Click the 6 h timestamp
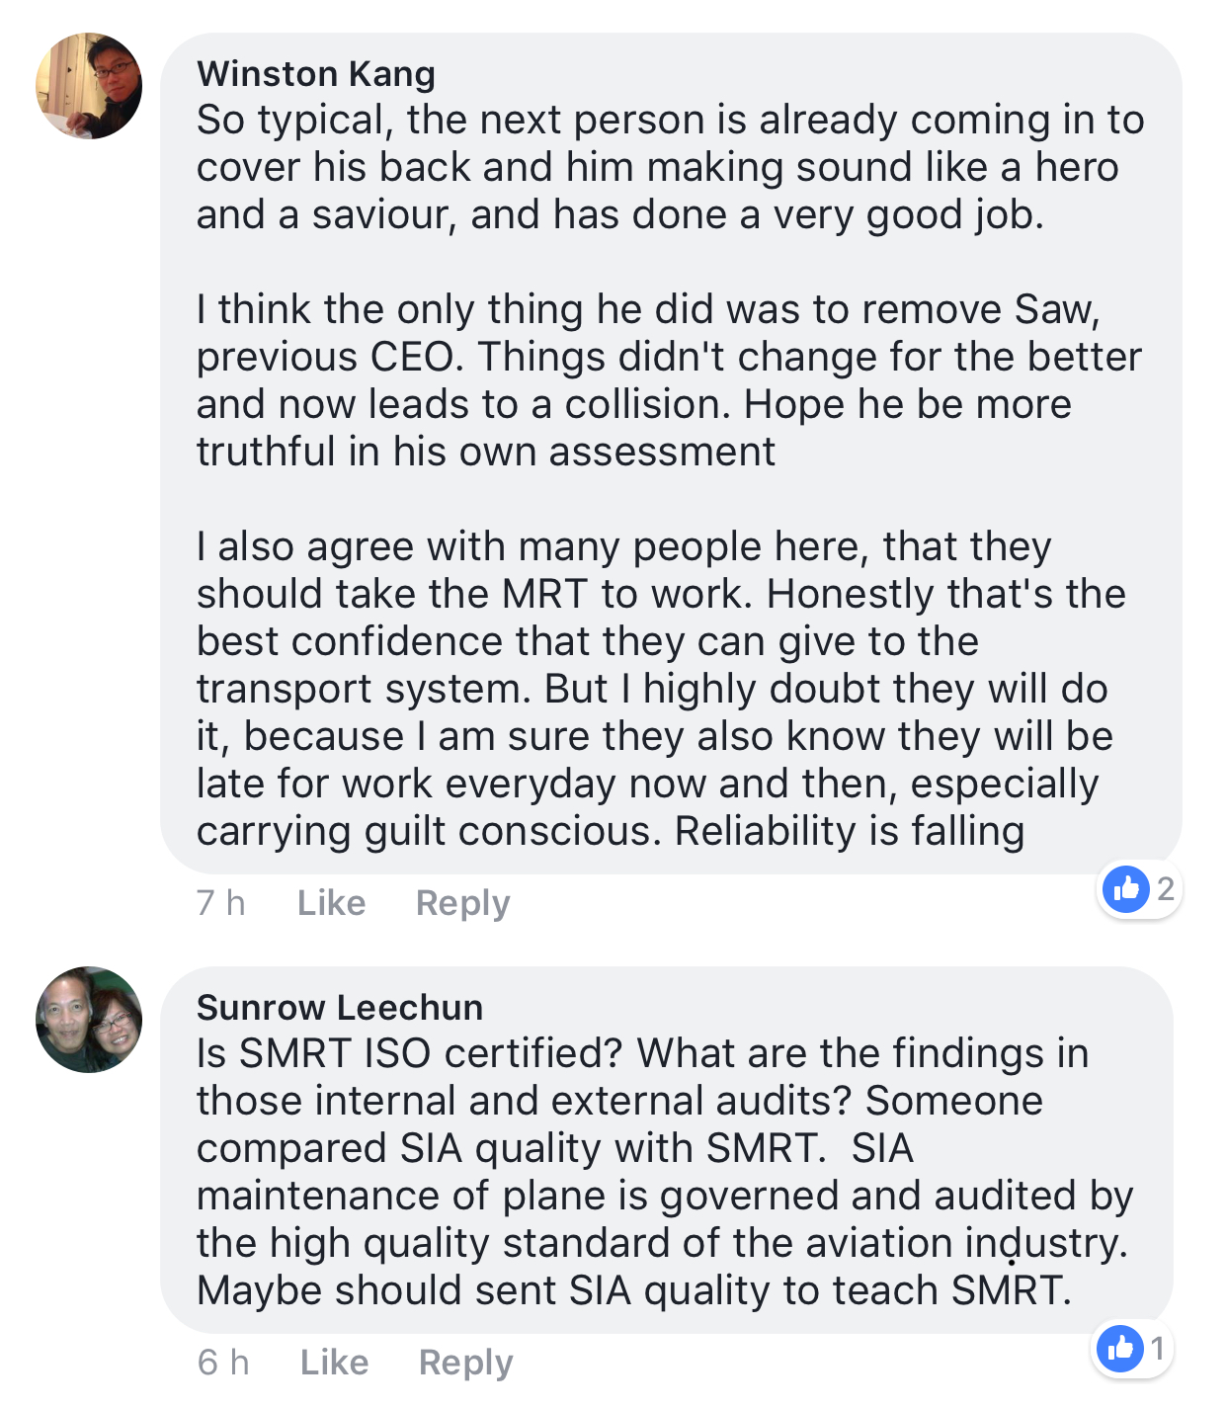Image resolution: width=1227 pixels, height=1408 pixels. click(x=223, y=1362)
